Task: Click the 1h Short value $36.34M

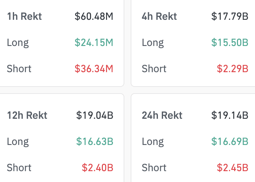Action: tap(94, 69)
